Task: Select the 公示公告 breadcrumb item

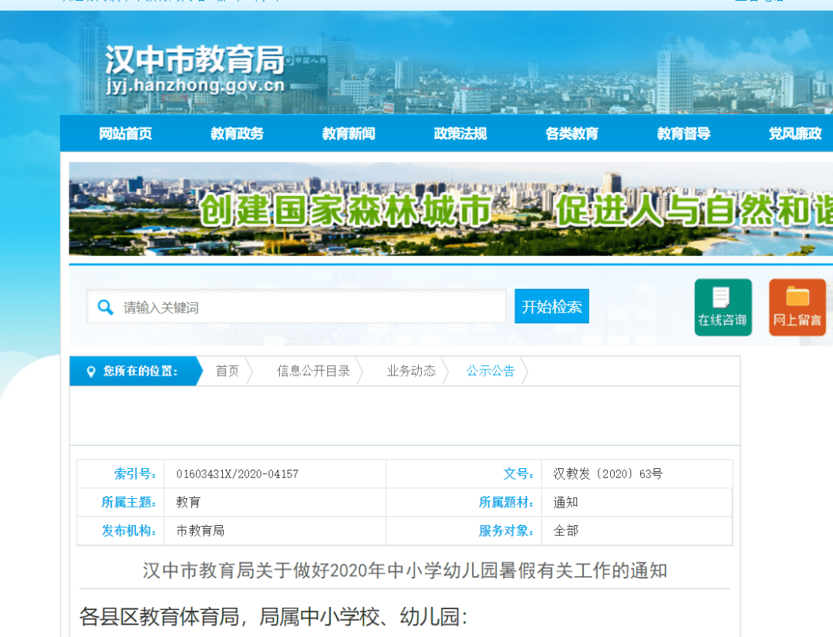Action: [x=491, y=371]
